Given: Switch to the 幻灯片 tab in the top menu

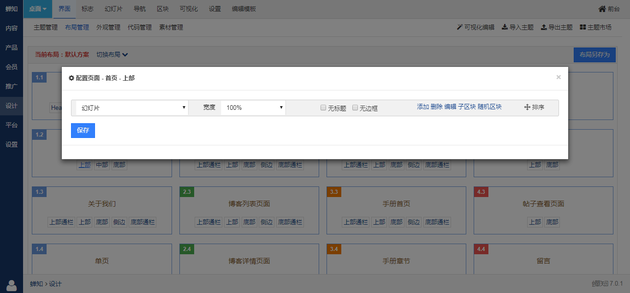Looking at the screenshot, I should click(x=113, y=9).
